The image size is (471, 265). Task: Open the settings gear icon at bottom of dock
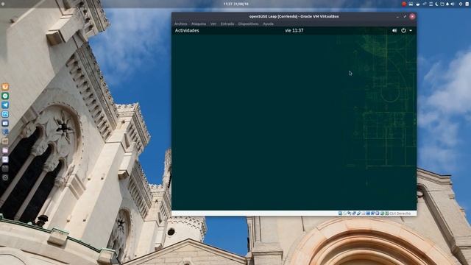5,177
